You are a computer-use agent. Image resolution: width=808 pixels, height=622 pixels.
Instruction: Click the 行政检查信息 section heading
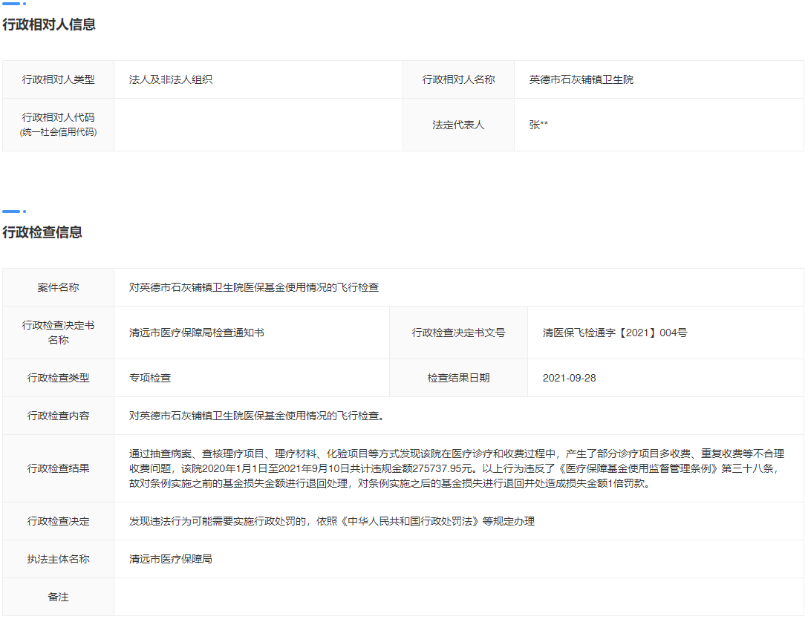click(42, 232)
